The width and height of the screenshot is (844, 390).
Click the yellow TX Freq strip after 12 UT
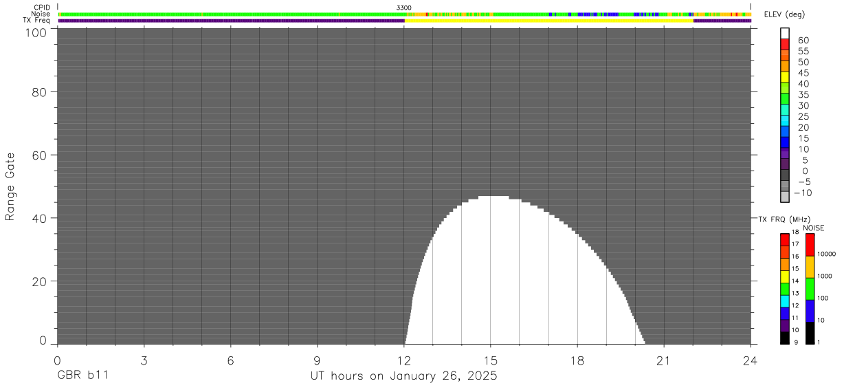click(x=549, y=21)
